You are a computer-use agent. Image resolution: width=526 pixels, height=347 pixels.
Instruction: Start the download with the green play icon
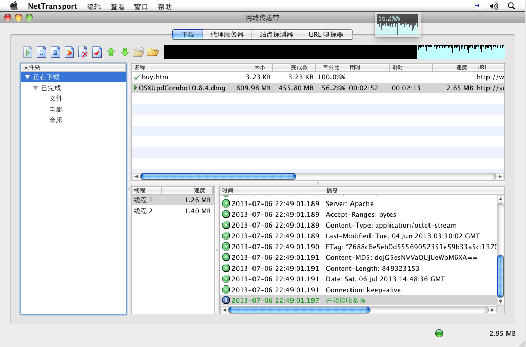(28, 52)
